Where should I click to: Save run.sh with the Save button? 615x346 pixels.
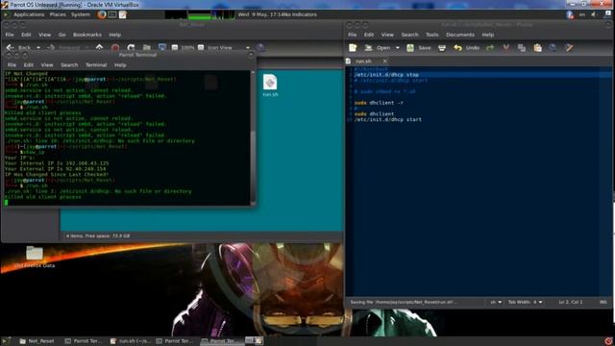click(x=419, y=48)
